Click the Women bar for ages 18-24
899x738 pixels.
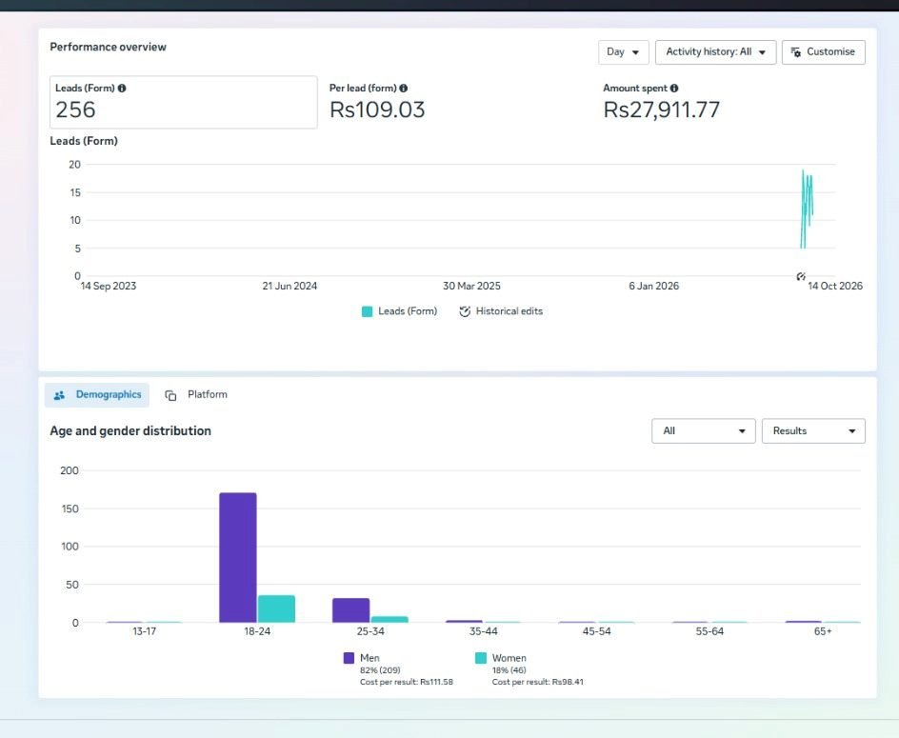276,609
